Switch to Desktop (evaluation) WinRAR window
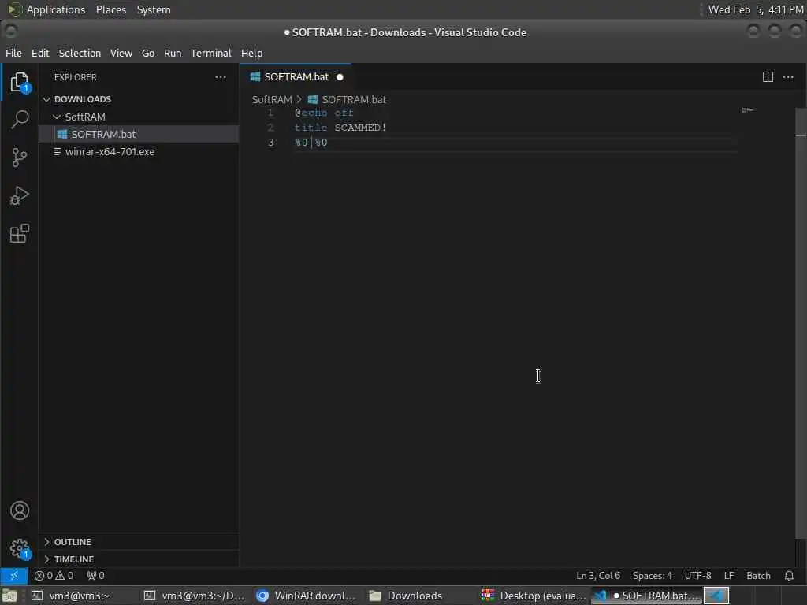Viewport: 807px width, 605px height. [534, 596]
